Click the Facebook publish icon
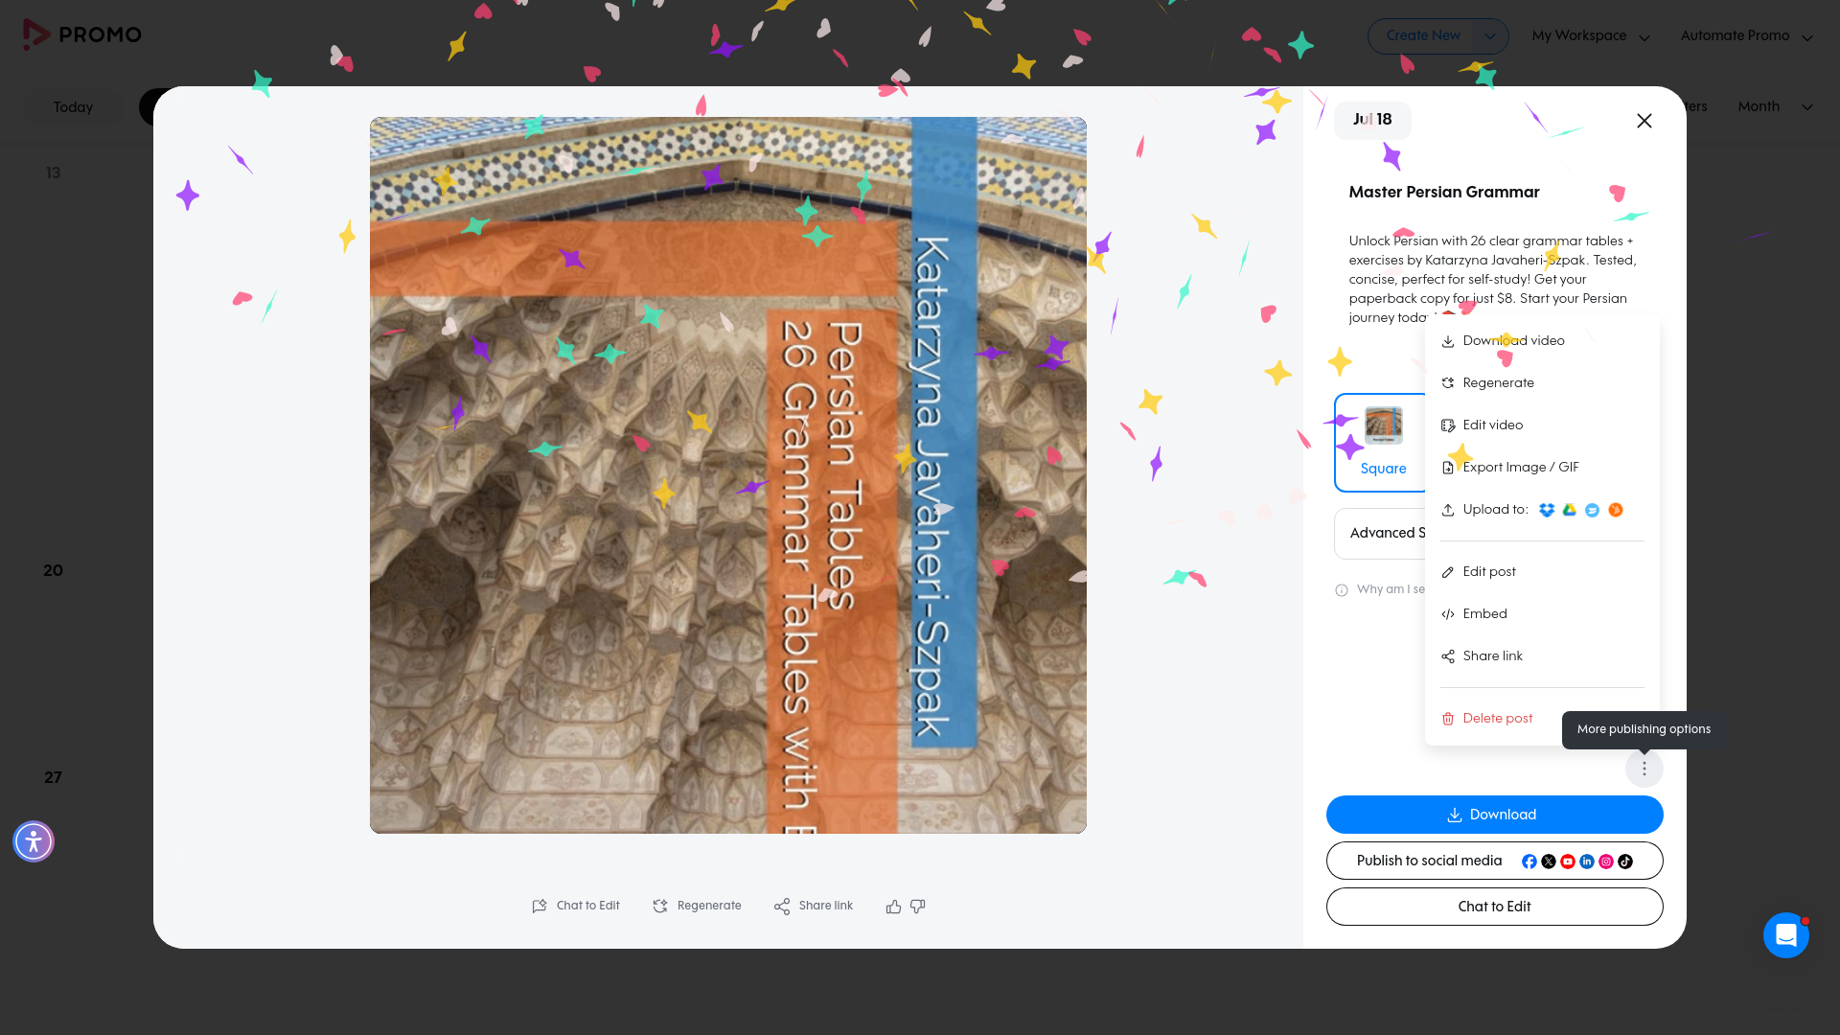1840x1035 pixels. tap(1529, 862)
